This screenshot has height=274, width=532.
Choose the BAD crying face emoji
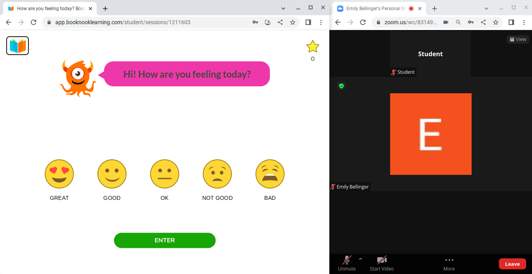tap(270, 174)
